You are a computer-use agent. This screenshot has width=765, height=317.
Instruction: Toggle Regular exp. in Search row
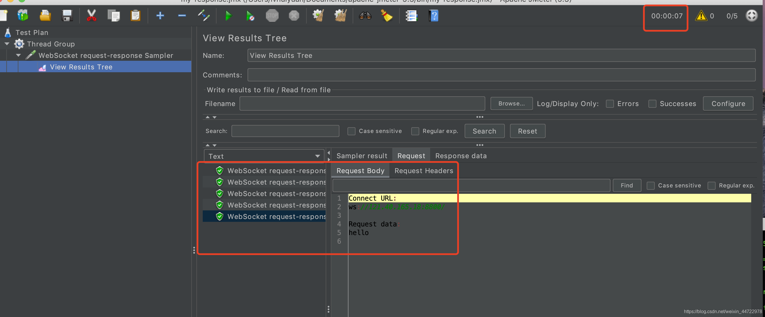point(415,131)
